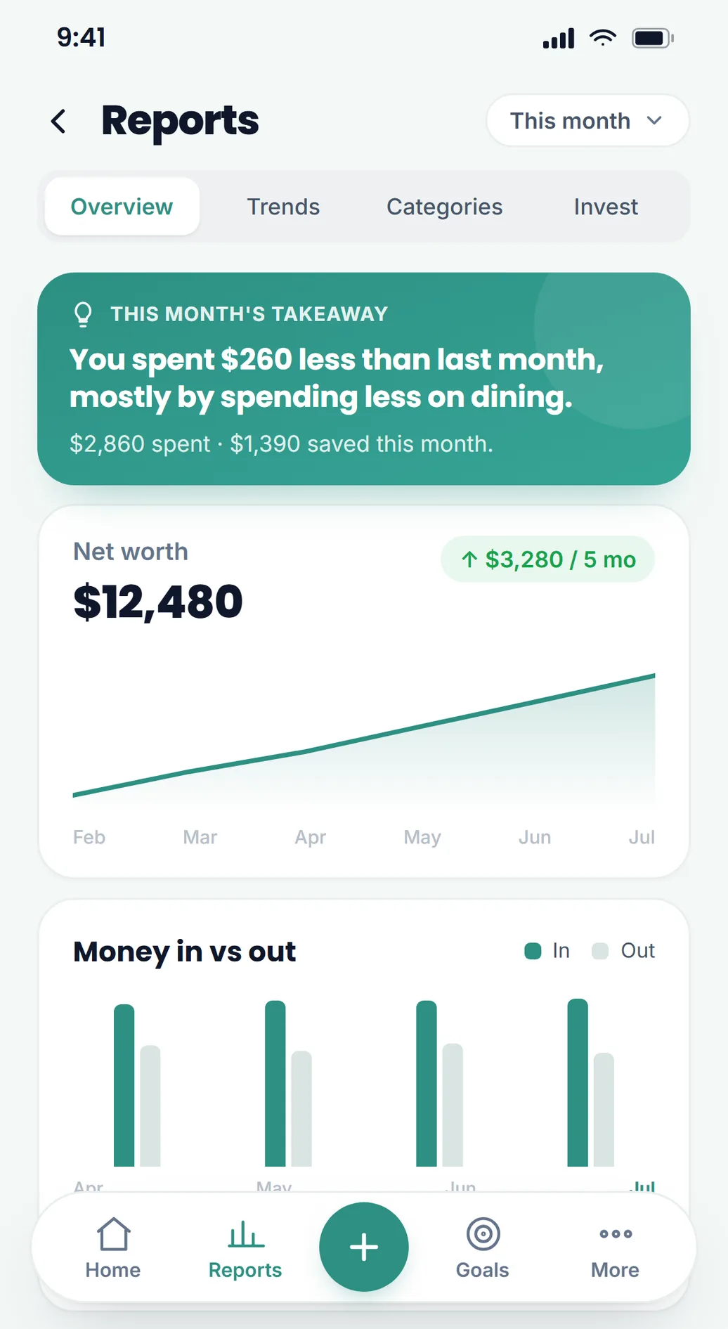Screen dimensions: 728x1329
Task: Select the Reports bar chart icon
Action: [246, 1234]
